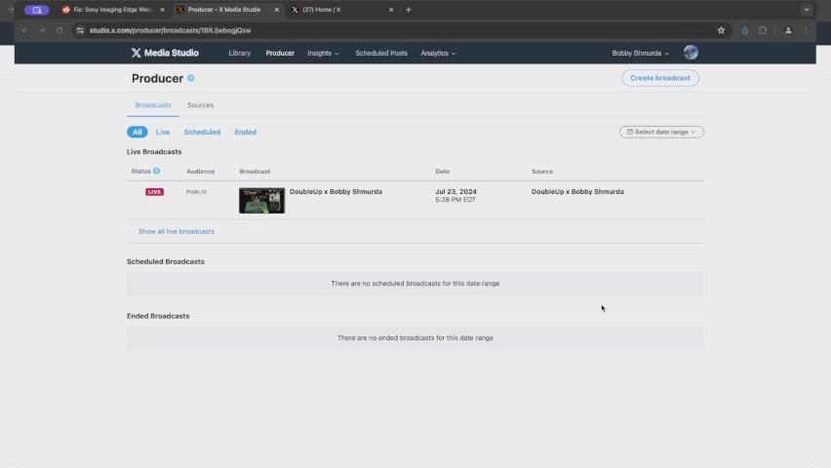Select the Sources tab

200,105
